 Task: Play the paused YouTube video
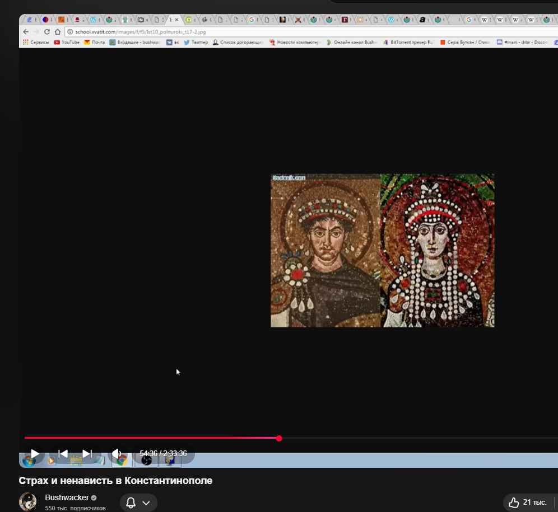(x=35, y=454)
